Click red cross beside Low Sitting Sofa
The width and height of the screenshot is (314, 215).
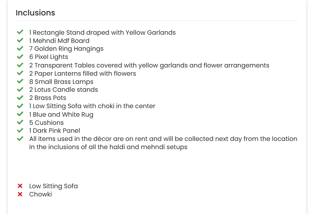click(x=20, y=186)
